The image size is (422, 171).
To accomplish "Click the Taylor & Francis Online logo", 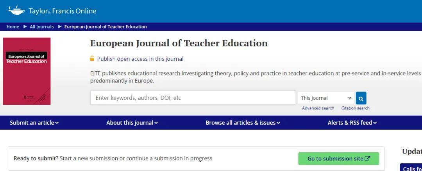I will pyautogui.click(x=52, y=11).
